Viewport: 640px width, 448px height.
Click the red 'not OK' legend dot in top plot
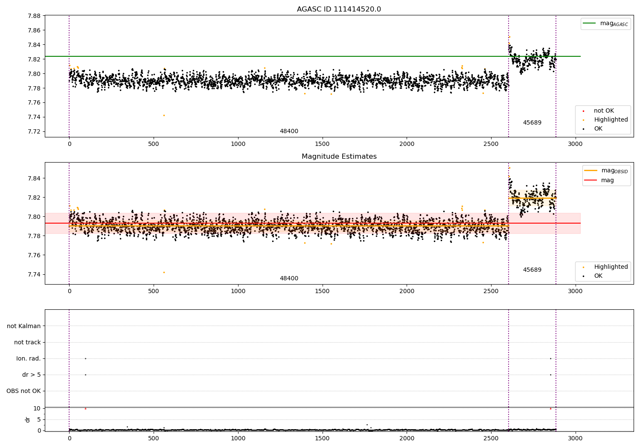click(583, 111)
